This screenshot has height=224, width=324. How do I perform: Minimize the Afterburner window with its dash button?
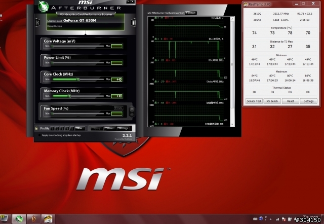coord(128,2)
